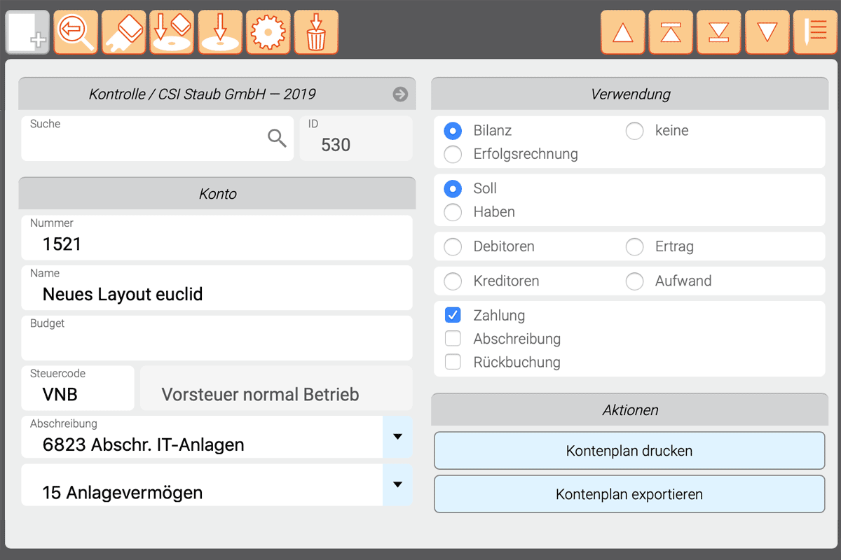
Task: Click the eraser clear icon in toolbar
Action: click(124, 32)
